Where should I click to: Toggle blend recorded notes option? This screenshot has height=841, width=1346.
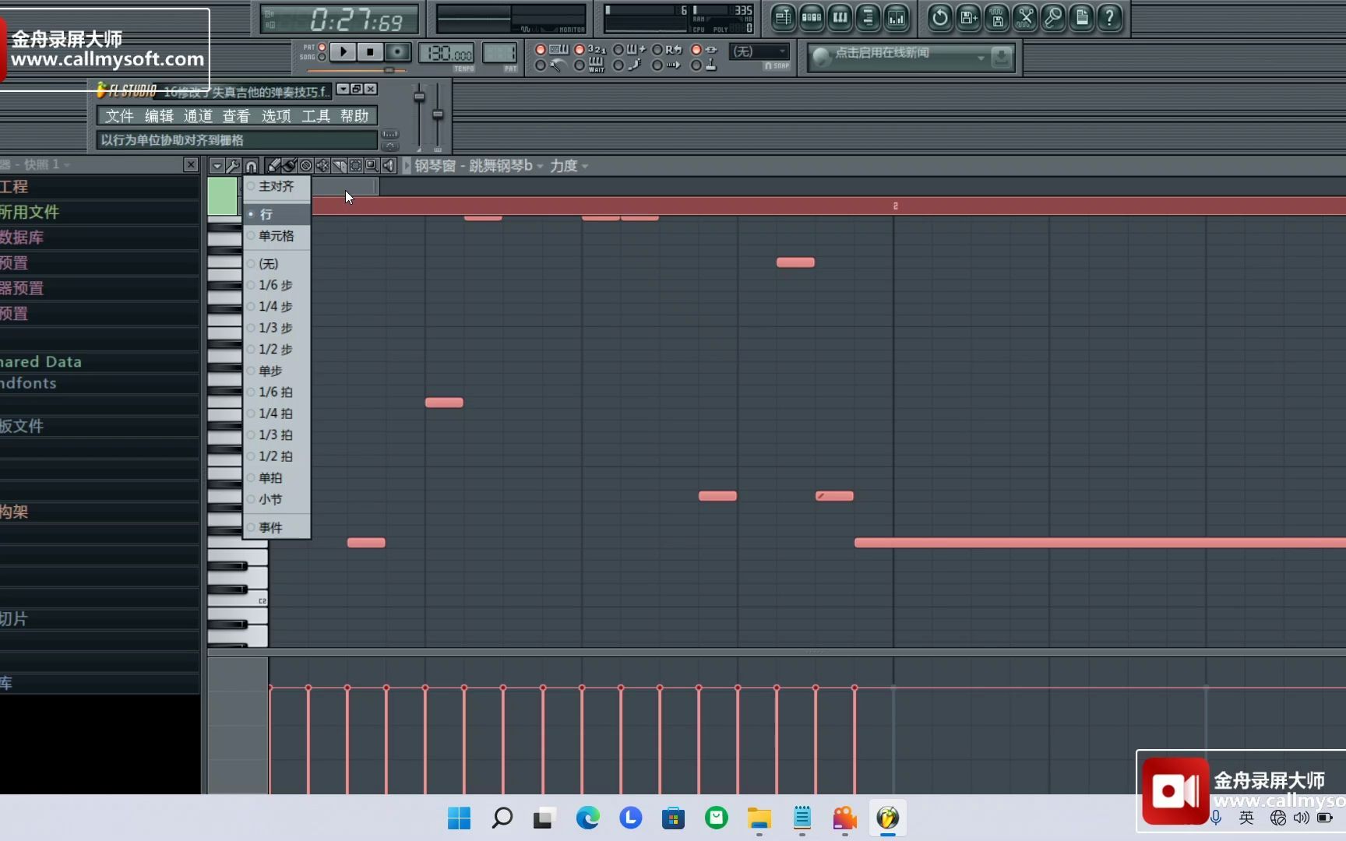619,50
